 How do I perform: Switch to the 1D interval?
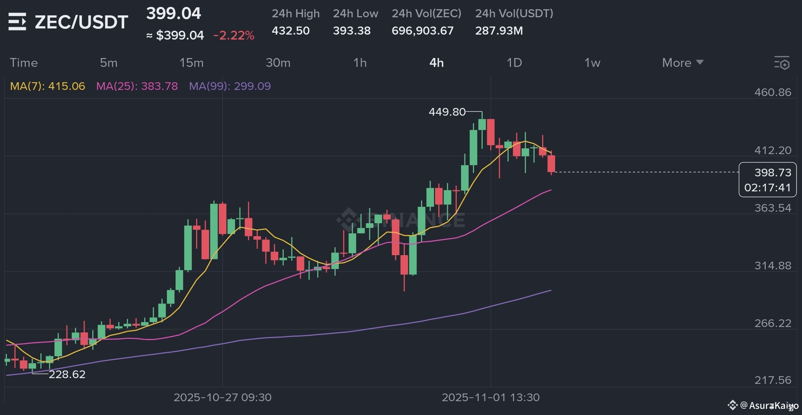point(514,63)
